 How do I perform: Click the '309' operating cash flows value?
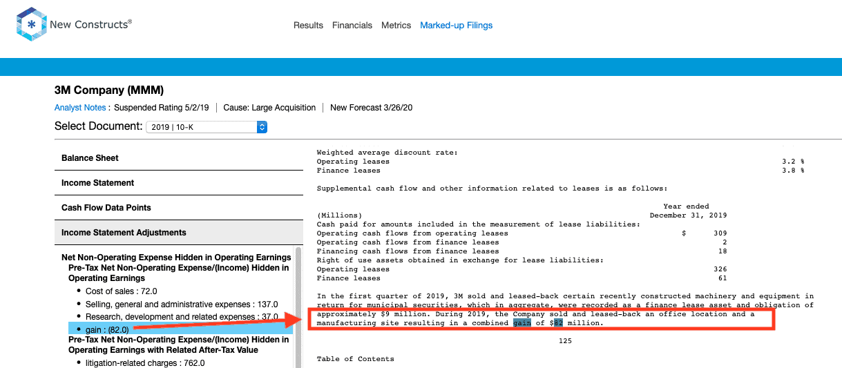[720, 233]
